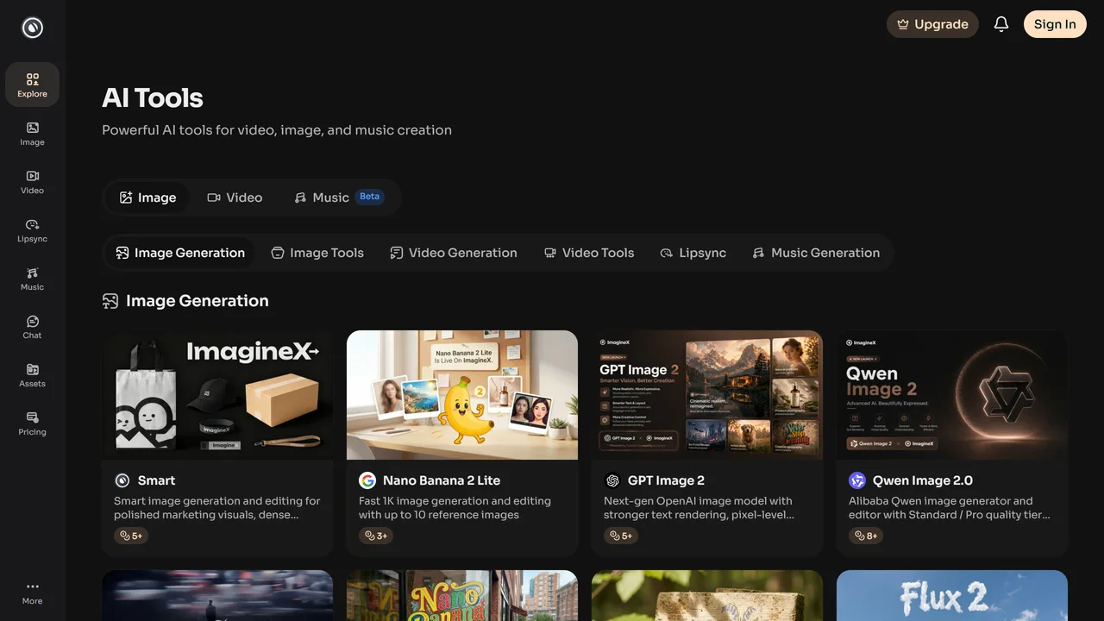Select the Image Generation filter
The width and height of the screenshot is (1104, 621).
click(180, 253)
